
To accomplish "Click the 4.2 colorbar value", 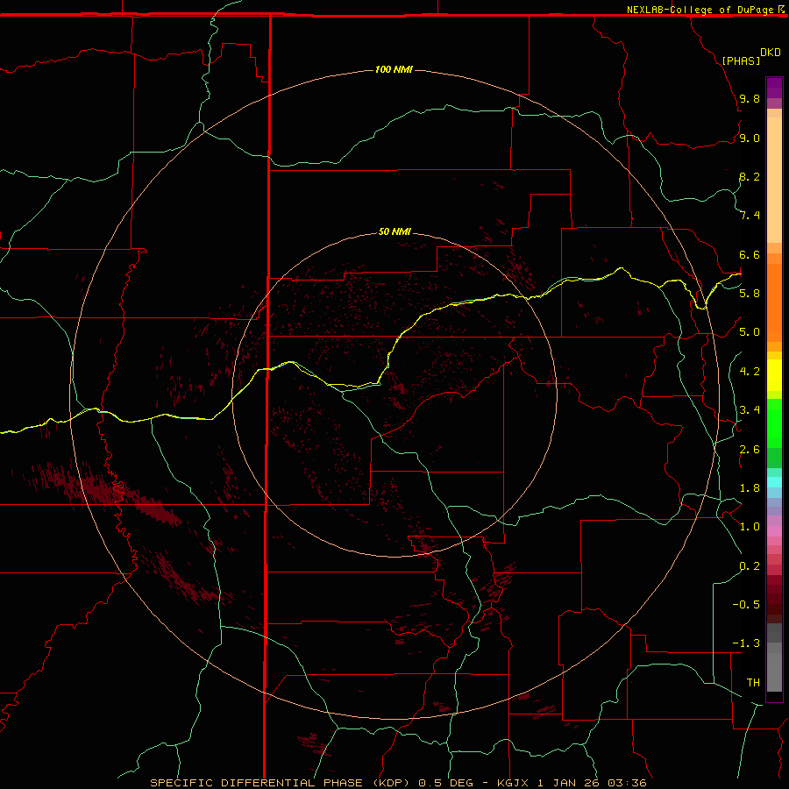I will coord(750,372).
